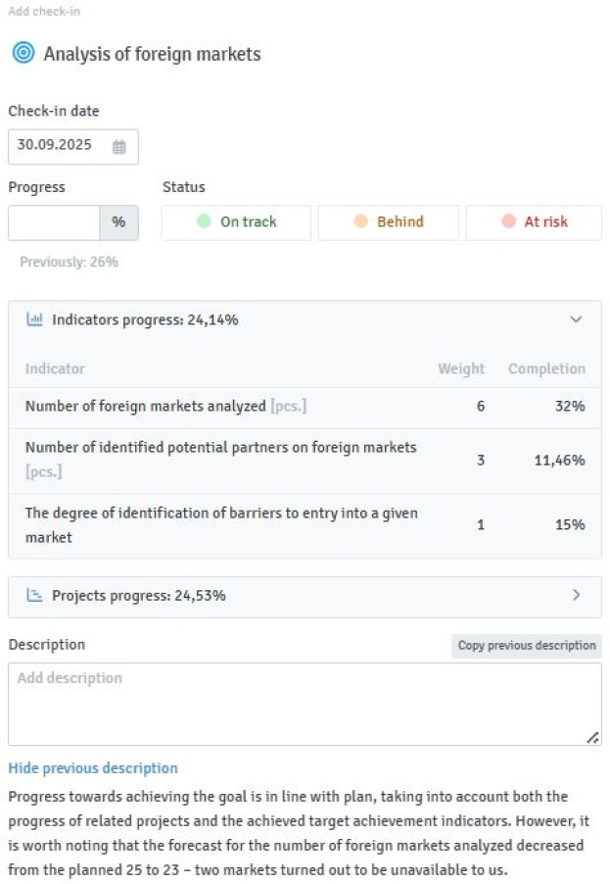Click the green On track status dot
Screen dimensions: 610x884
tap(204, 221)
